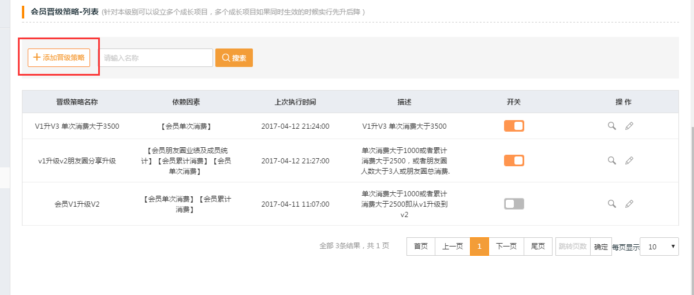Click view icon for V1升V3 单次消费大于3500 row

point(612,126)
